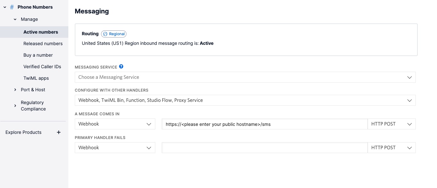Click the plus icon beside Explore Products

[59, 132]
